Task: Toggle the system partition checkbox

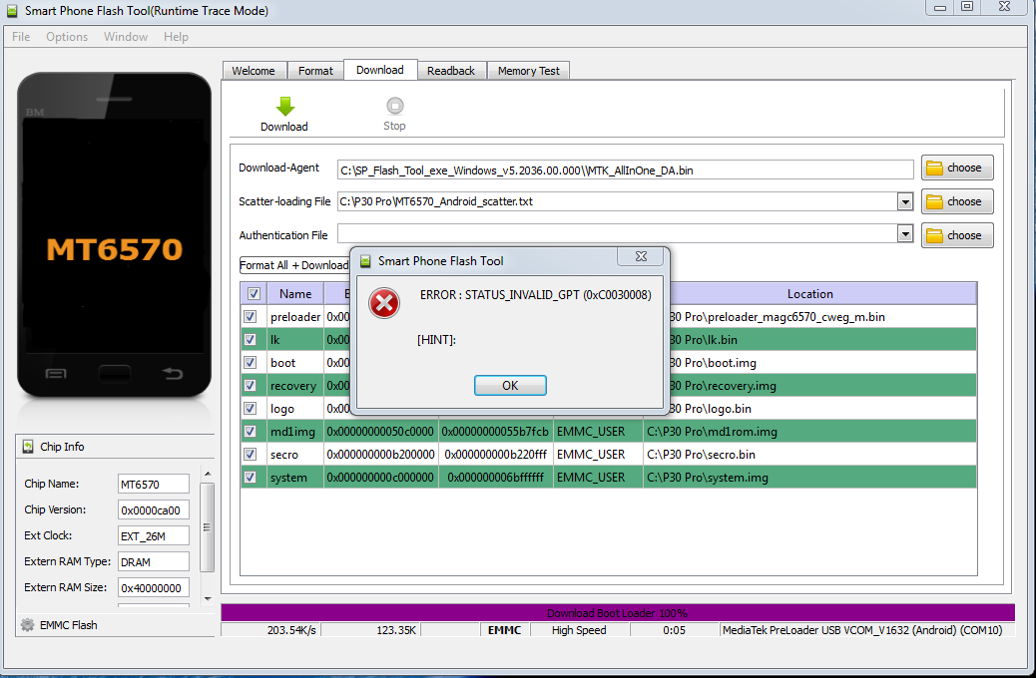Action: (251, 477)
